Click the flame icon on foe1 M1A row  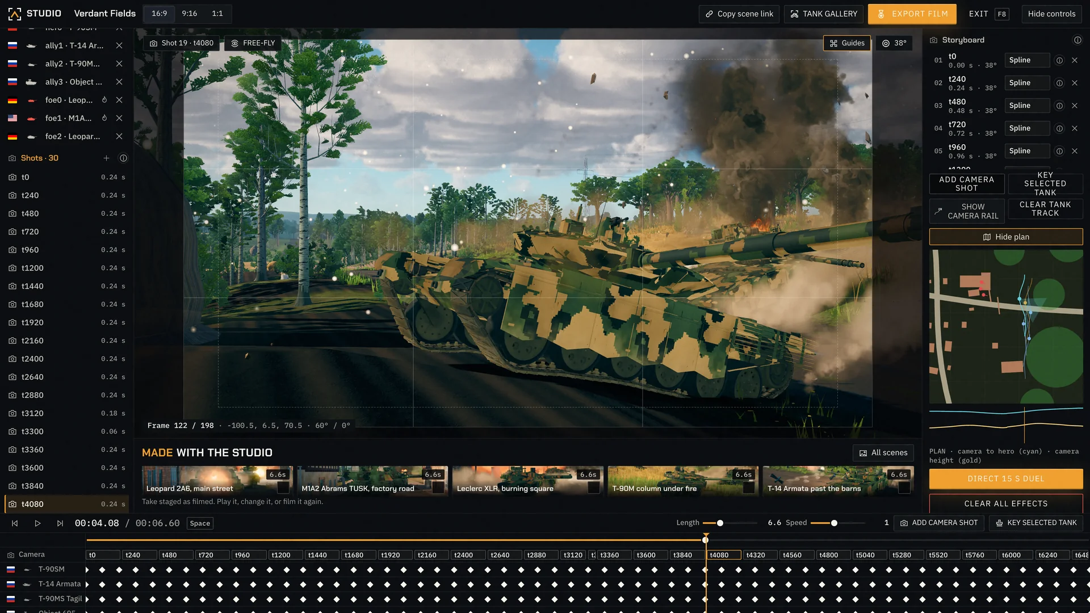point(104,118)
